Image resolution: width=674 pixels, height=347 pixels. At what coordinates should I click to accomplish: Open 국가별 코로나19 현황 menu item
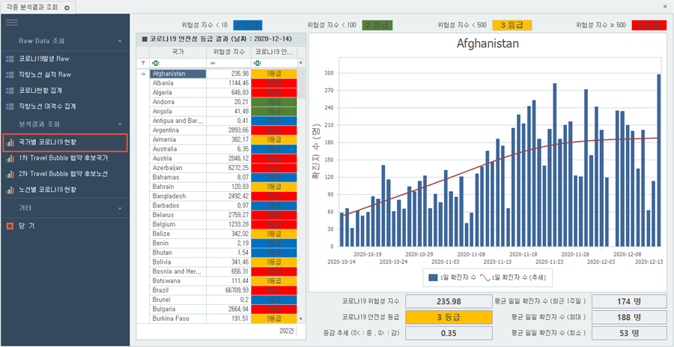click(x=65, y=142)
